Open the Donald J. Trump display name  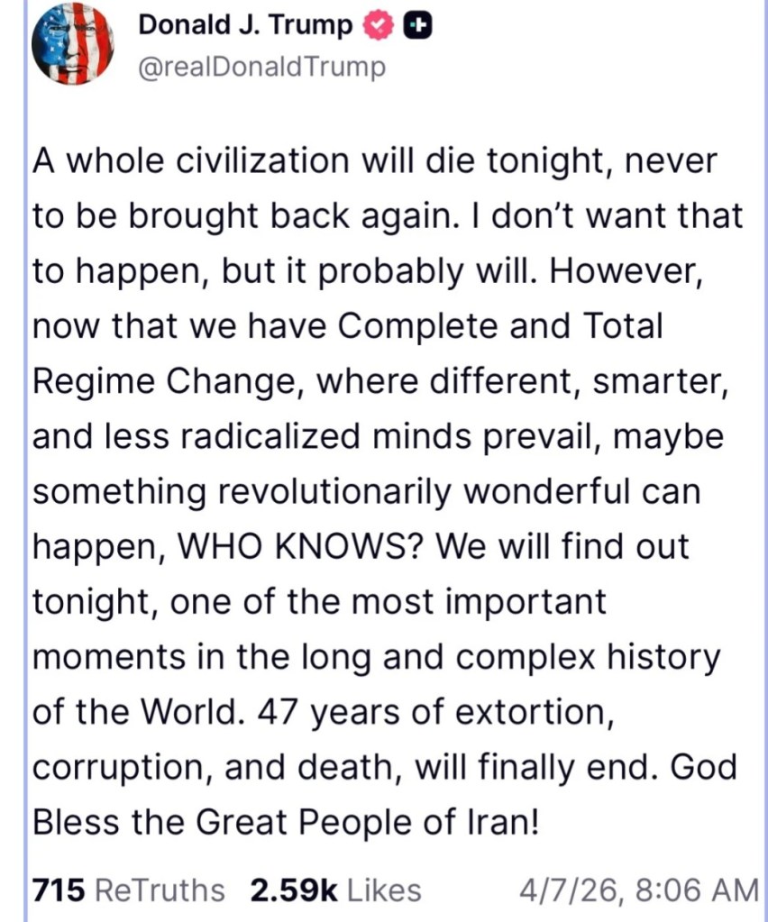[x=245, y=26]
